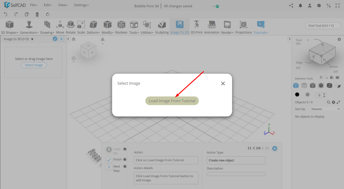Screen dimensions: 344x189
Task: Click the black color swatch
Action: [297, 94]
